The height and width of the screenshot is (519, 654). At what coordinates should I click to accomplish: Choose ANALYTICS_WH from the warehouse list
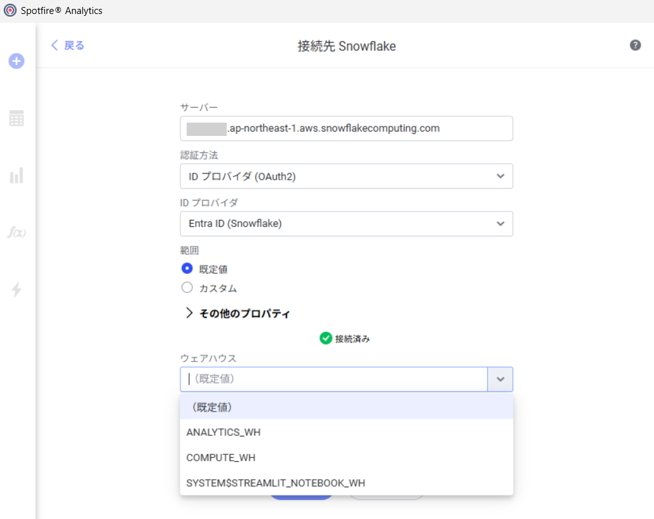346,432
